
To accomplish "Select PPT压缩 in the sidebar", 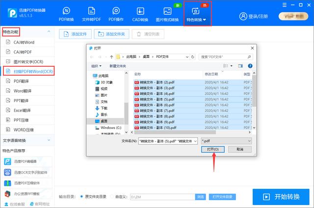I will (x=27, y=120).
